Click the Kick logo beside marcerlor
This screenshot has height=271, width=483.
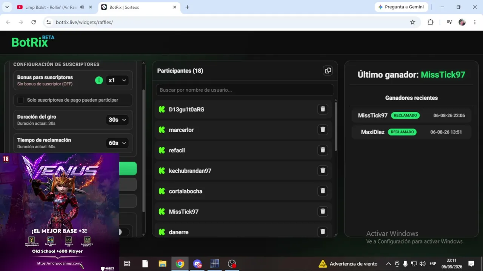pyautogui.click(x=162, y=130)
